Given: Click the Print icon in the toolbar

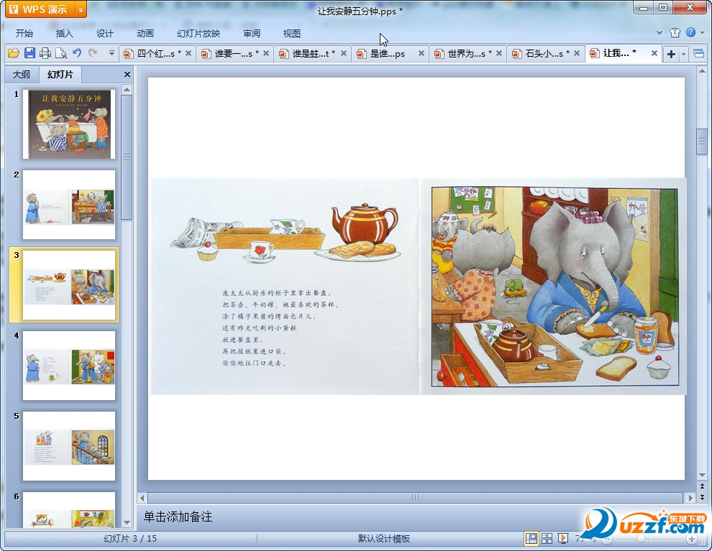Looking at the screenshot, I should (x=45, y=53).
